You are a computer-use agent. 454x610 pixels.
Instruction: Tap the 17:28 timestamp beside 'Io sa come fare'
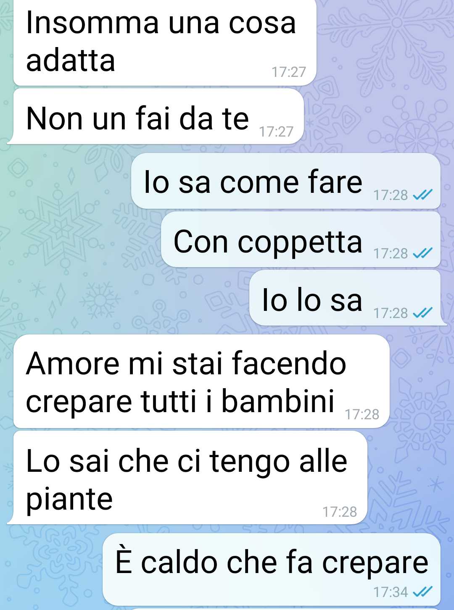391,195
